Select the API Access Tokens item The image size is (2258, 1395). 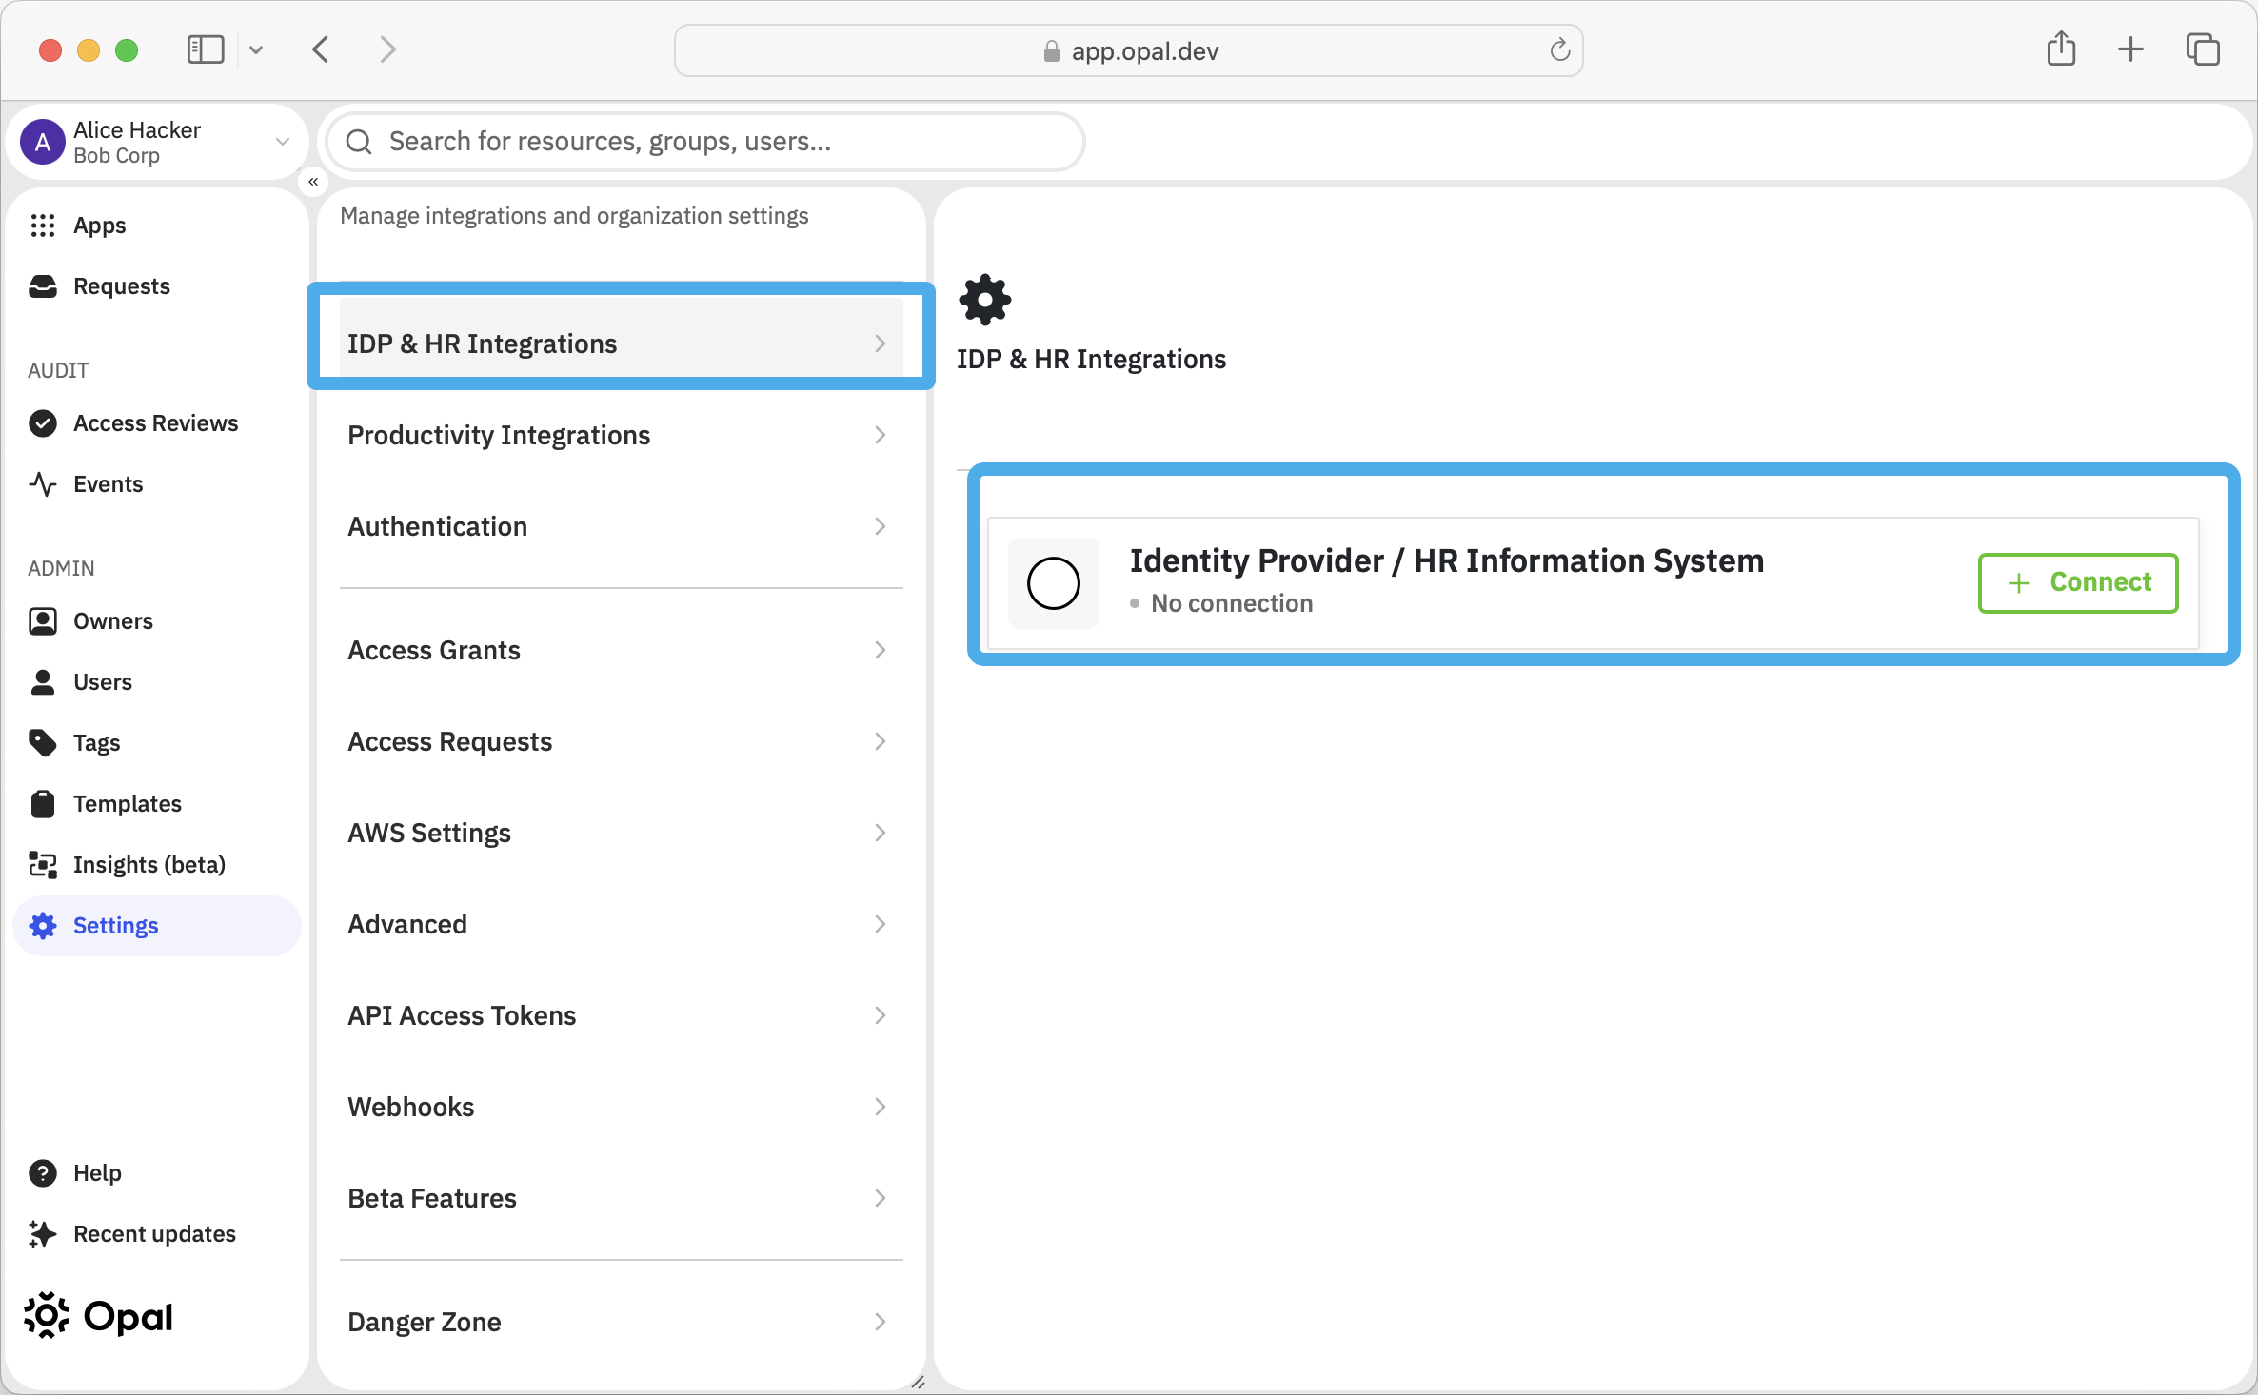(621, 1015)
